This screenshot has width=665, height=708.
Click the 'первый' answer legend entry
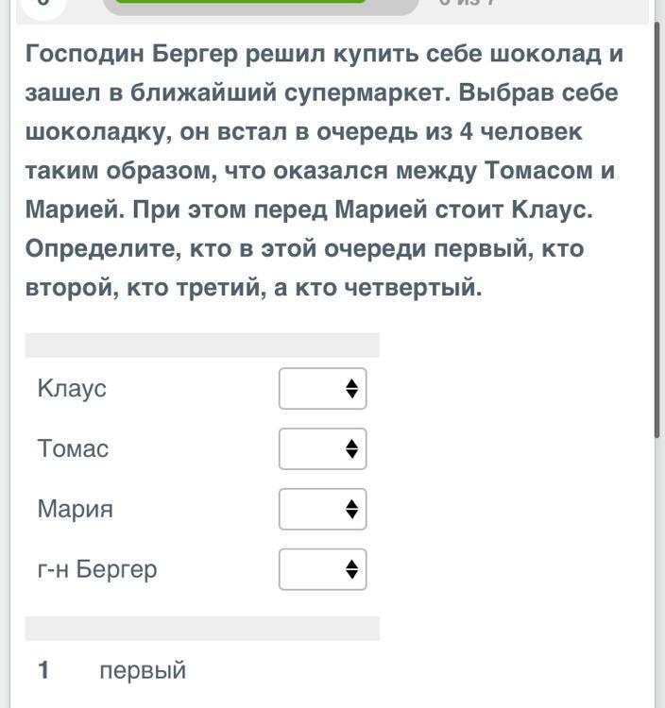click(143, 670)
